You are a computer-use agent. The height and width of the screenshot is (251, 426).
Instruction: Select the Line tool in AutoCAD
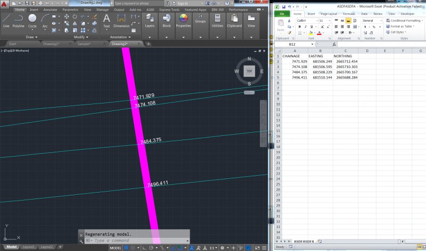click(6, 21)
